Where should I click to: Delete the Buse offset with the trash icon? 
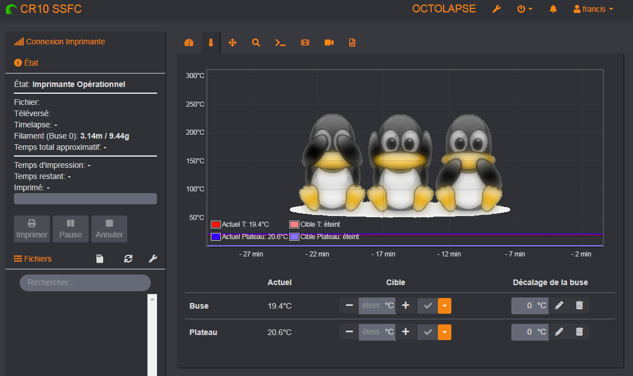coord(579,306)
